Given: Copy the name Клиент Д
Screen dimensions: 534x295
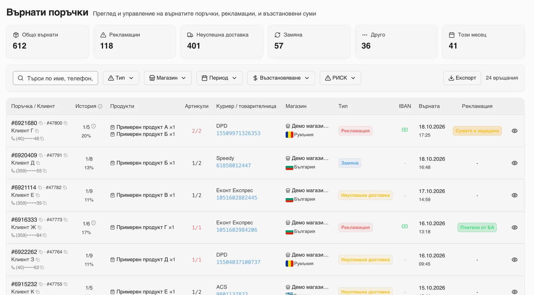Looking at the screenshot, I should tap(38, 163).
